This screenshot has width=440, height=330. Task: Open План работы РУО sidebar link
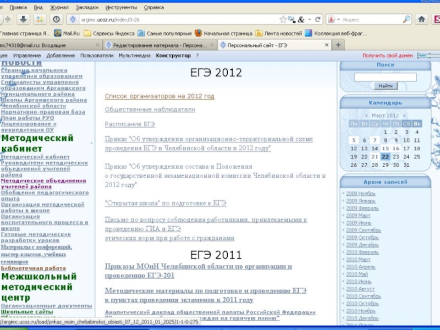click(28, 118)
